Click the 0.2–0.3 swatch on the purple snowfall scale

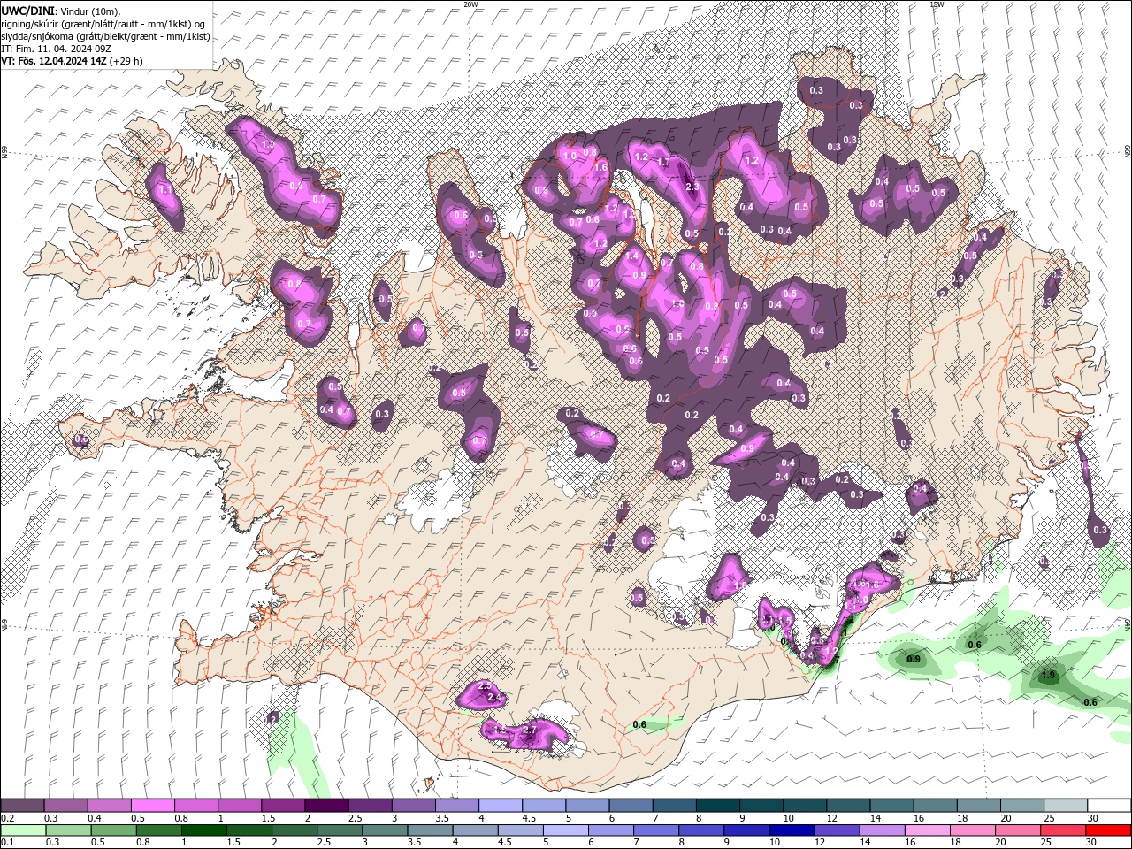[22, 806]
